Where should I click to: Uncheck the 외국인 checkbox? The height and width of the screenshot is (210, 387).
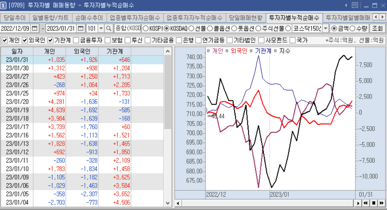tap(25, 40)
